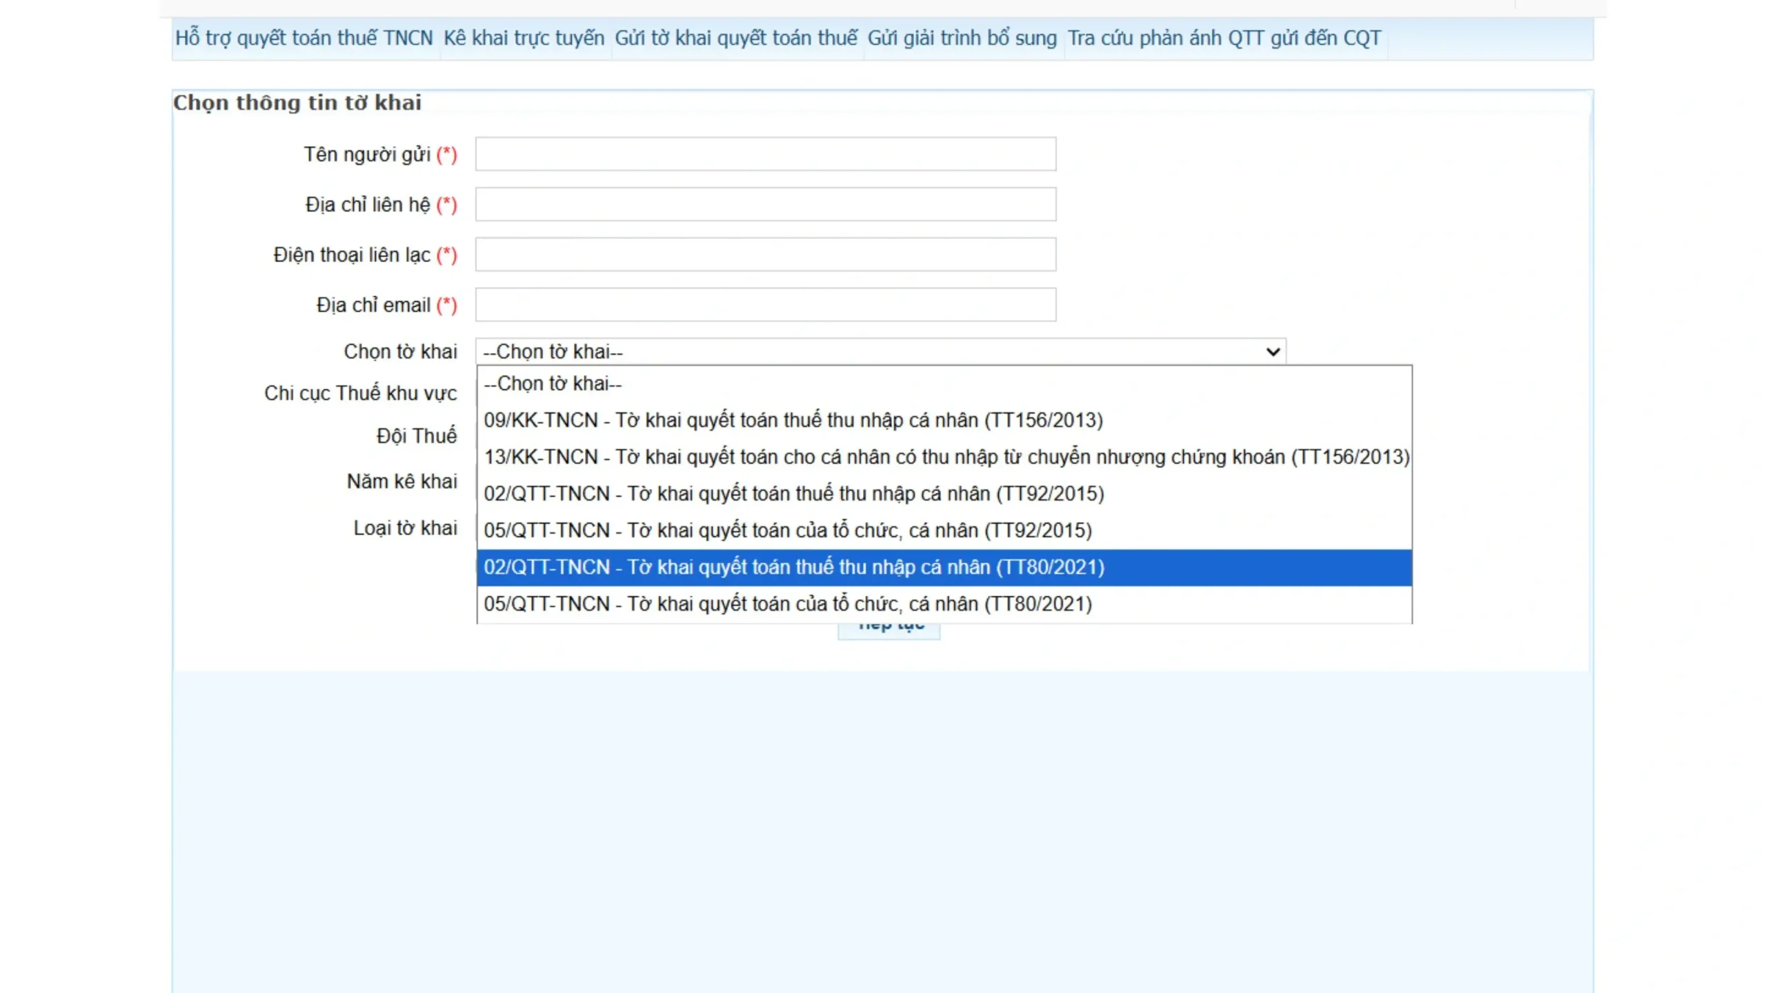Image resolution: width=1766 pixels, height=993 pixels.
Task: Select the --Chọn tờ khai-- placeholder option
Action: pyautogui.click(x=944, y=383)
